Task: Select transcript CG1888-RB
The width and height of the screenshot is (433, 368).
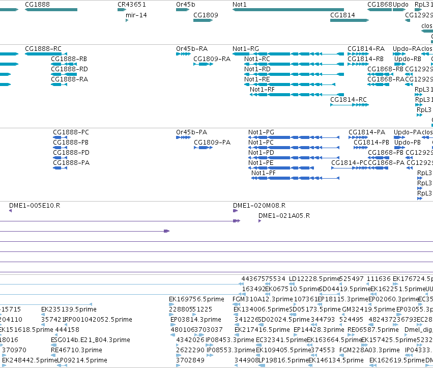Action: click(64, 64)
